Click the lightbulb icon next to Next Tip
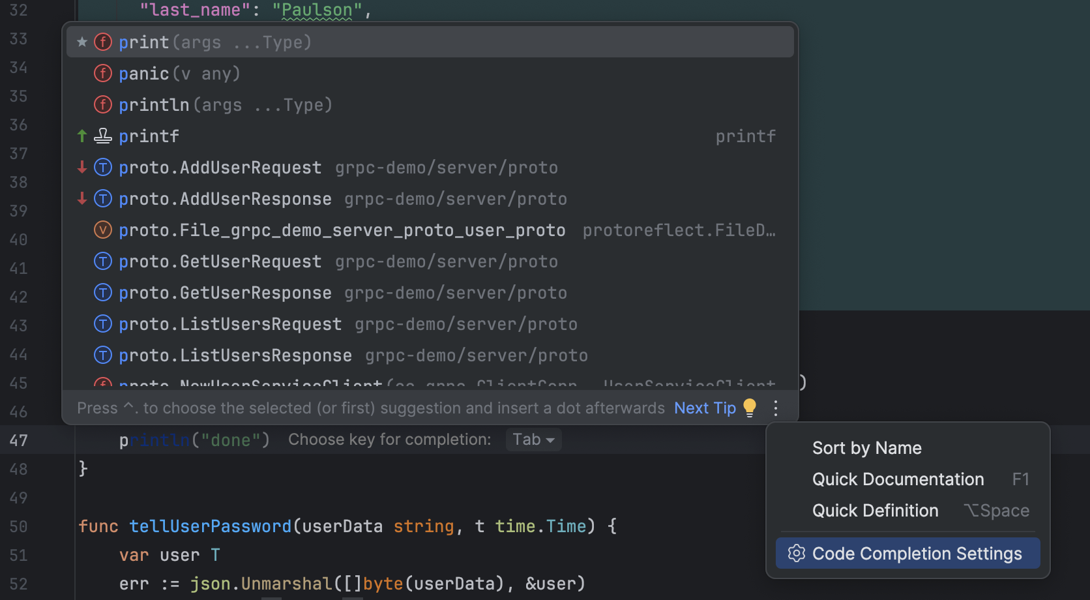1090x600 pixels. click(749, 407)
